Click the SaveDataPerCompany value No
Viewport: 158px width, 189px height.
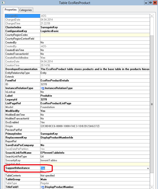coord(42,145)
